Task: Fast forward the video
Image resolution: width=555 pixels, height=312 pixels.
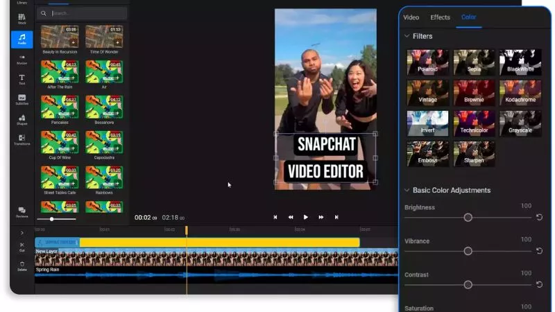Action: pos(321,217)
